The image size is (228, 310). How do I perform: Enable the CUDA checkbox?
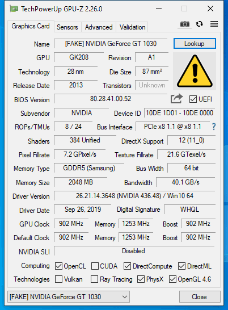click(95, 266)
